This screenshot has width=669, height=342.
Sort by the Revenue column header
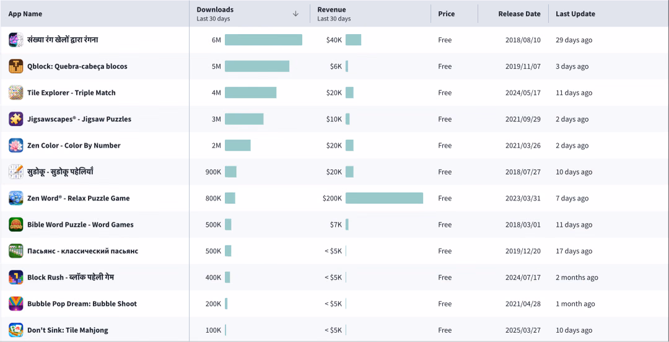[x=331, y=9]
